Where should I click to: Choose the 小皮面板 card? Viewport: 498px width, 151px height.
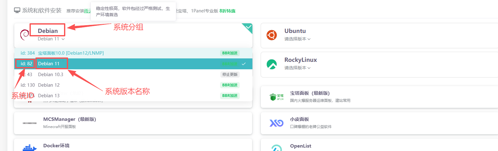click(379, 123)
